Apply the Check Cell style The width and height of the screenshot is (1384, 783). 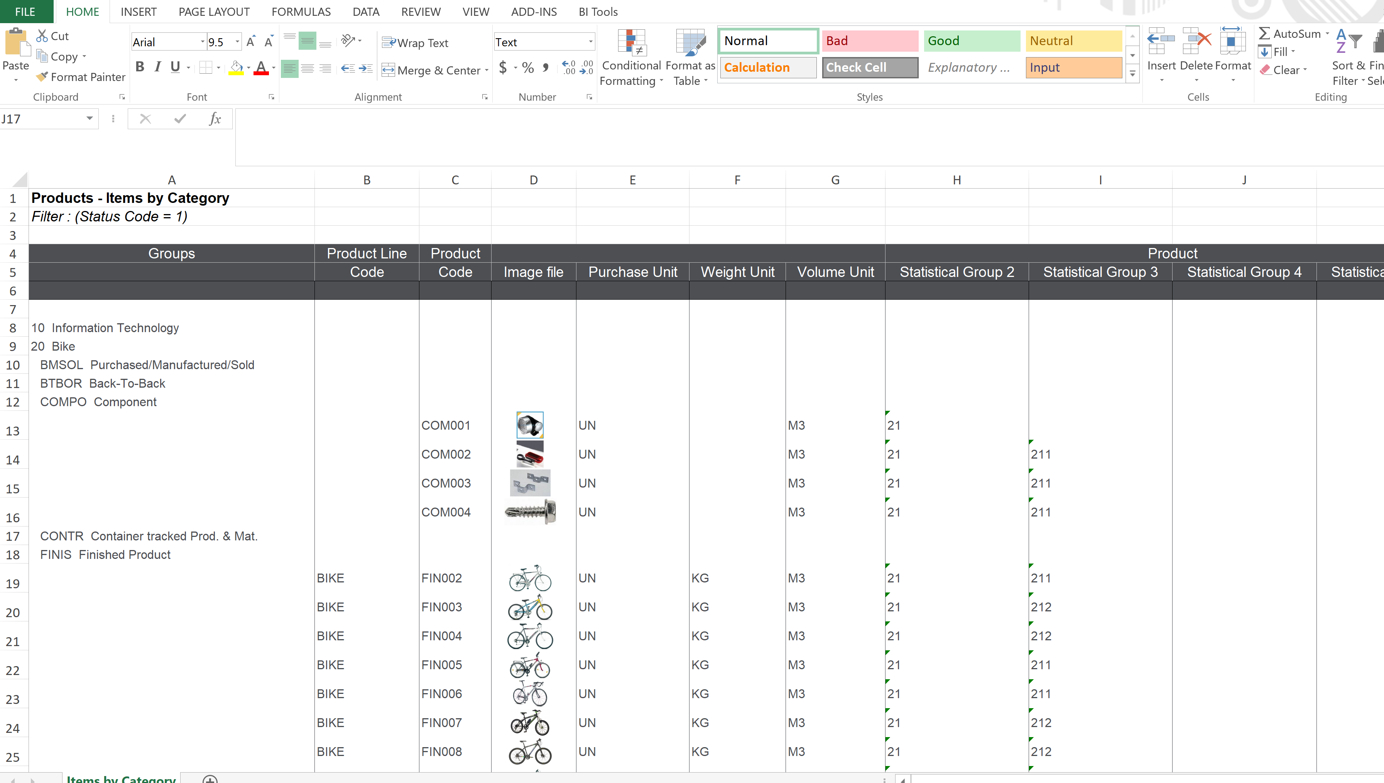pos(869,67)
